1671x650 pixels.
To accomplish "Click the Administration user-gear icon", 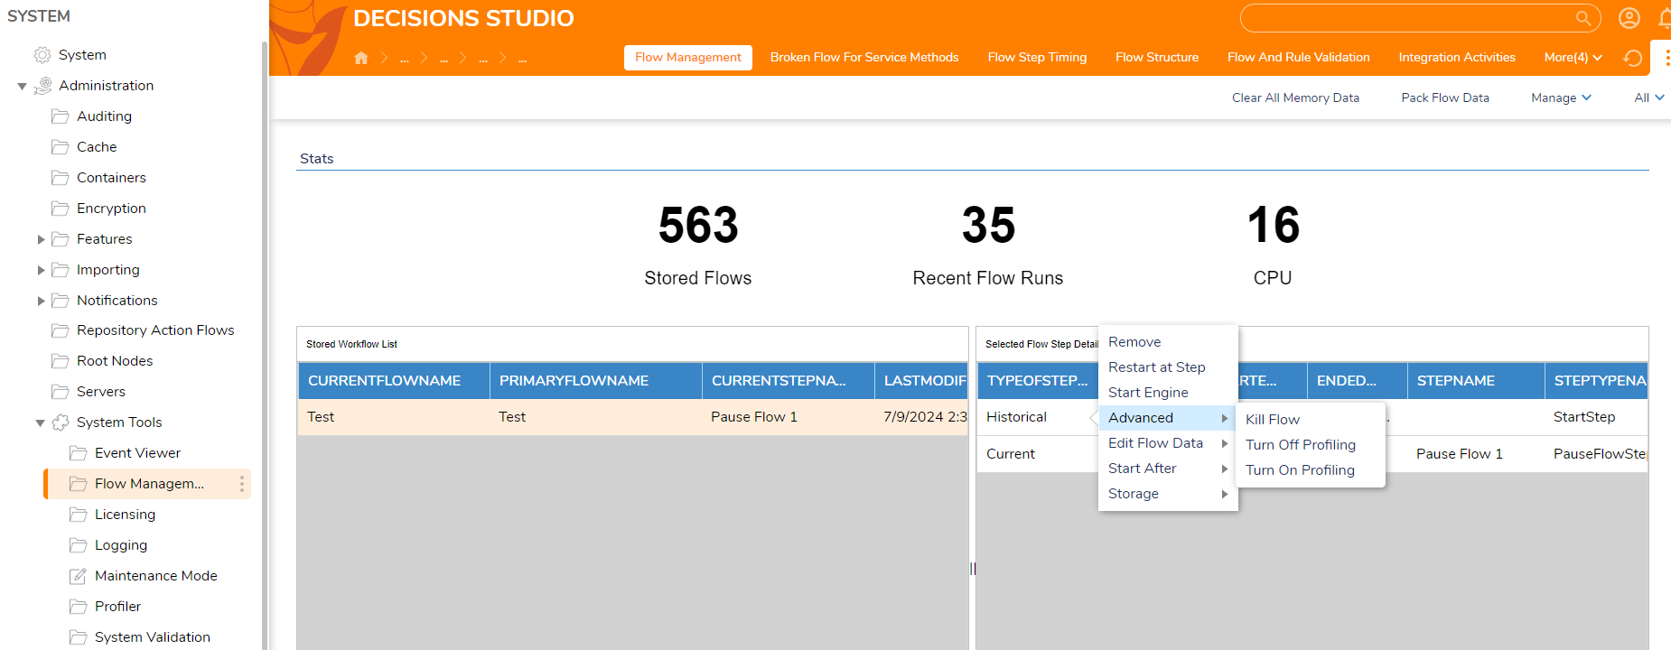I will point(42,86).
